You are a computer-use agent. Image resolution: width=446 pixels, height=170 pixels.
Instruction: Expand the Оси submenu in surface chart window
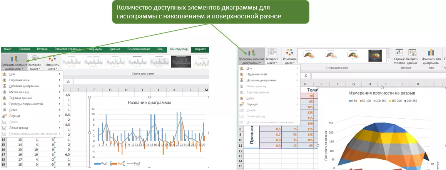(297, 68)
